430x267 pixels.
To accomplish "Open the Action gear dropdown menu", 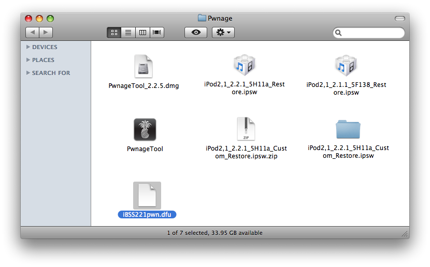I will point(224,33).
